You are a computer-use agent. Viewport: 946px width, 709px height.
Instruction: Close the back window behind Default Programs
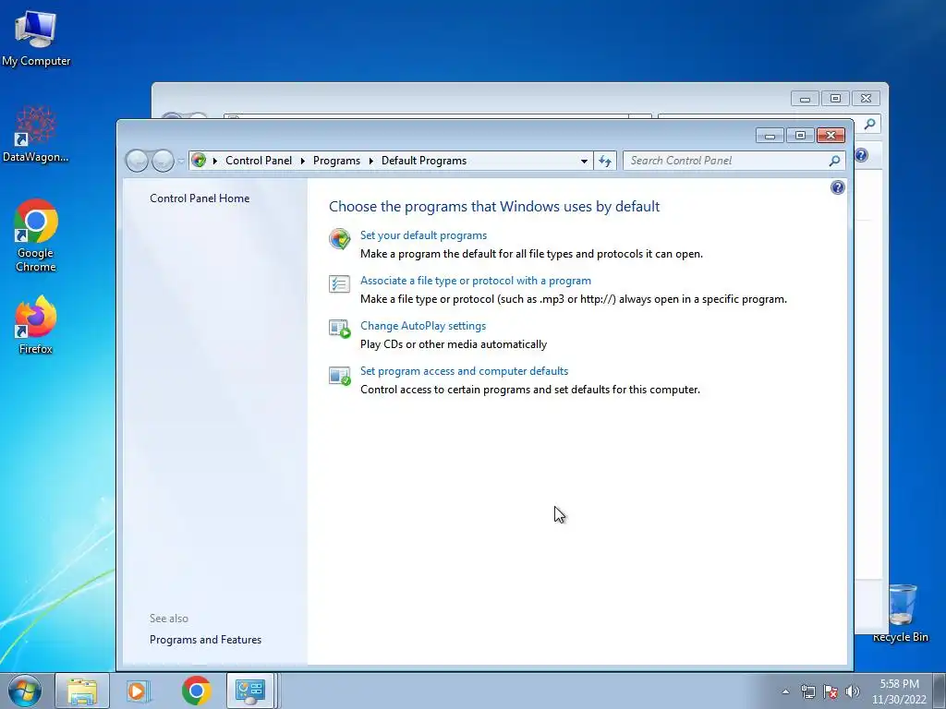pyautogui.click(x=866, y=98)
